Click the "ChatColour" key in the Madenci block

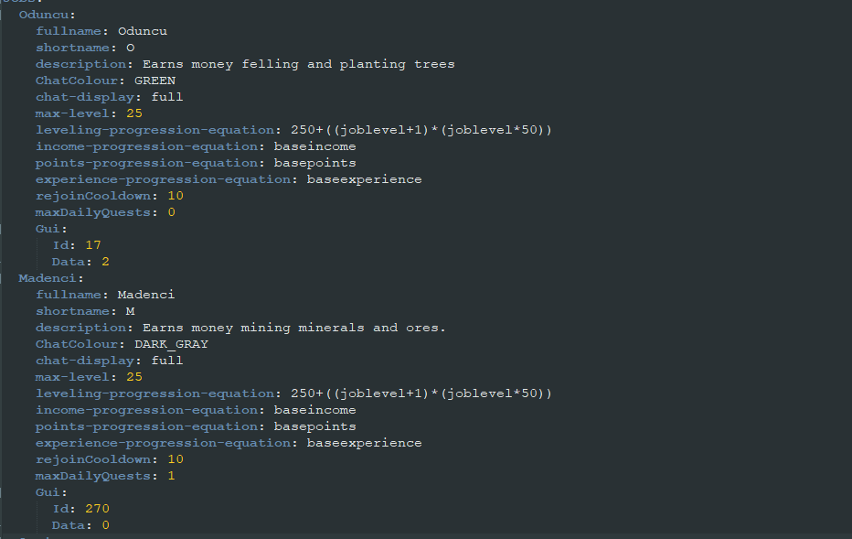pos(77,344)
